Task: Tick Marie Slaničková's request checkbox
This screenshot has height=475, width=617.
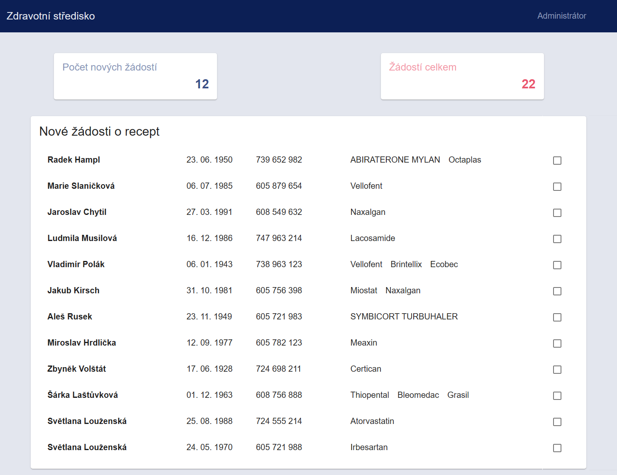Action: 557,187
